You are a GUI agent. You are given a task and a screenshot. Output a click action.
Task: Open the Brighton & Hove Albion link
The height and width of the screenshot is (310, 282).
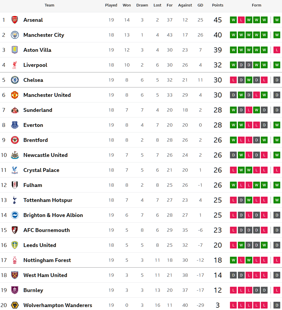coord(53,215)
